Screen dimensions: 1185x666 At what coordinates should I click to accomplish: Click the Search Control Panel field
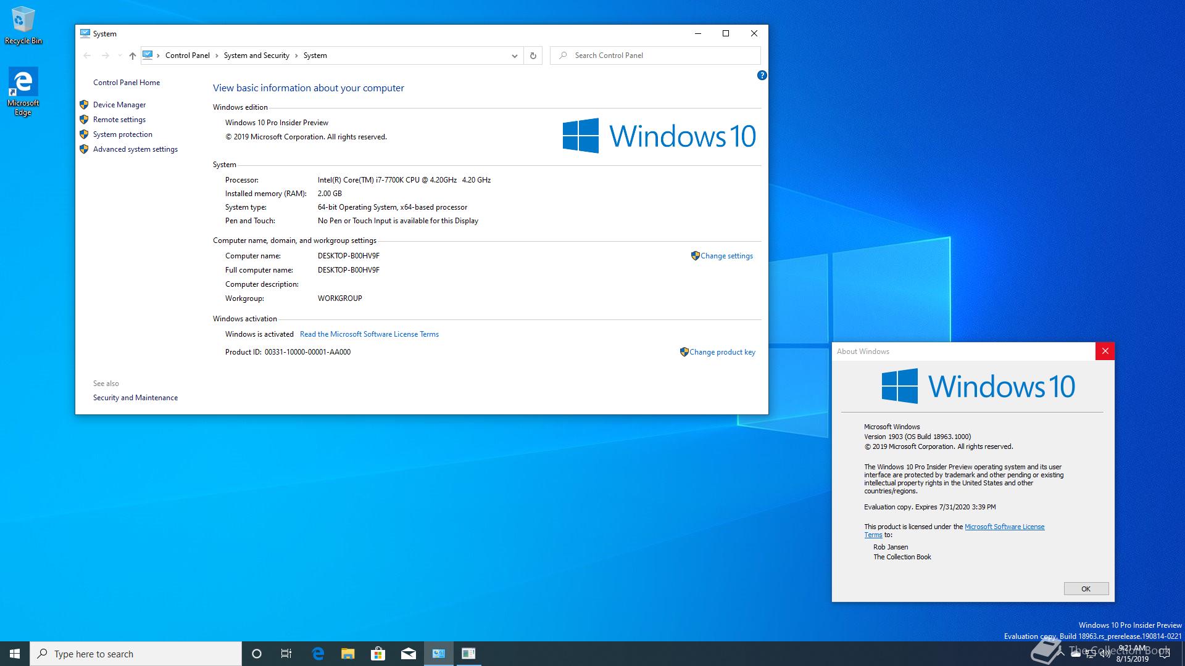click(x=655, y=55)
